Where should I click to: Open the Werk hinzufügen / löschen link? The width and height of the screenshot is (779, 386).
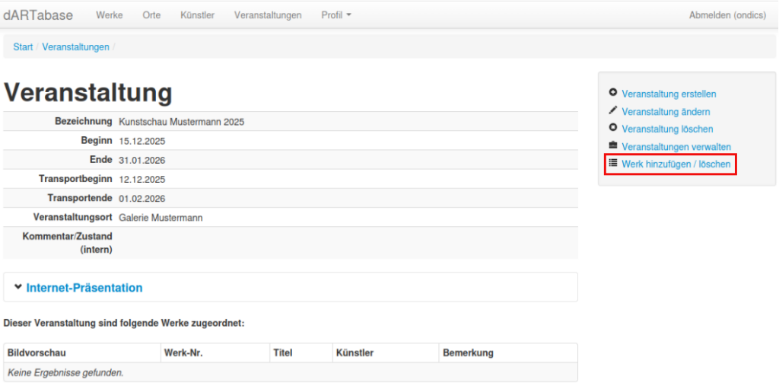point(676,164)
